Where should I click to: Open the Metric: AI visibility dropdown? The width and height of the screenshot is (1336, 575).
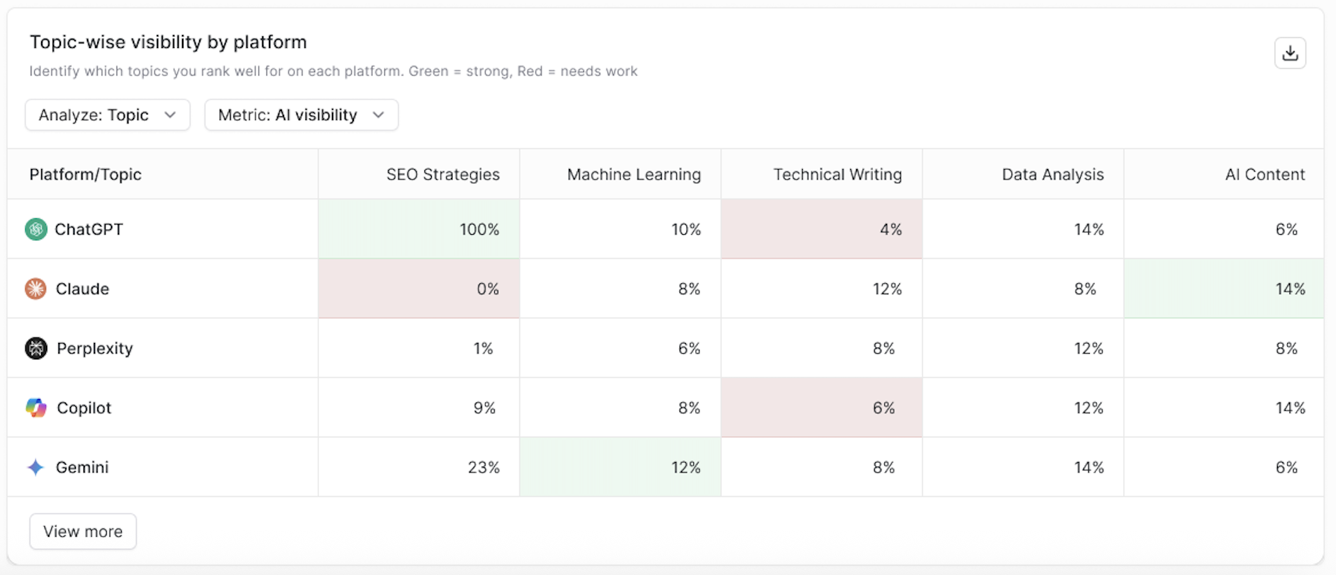[x=301, y=115]
